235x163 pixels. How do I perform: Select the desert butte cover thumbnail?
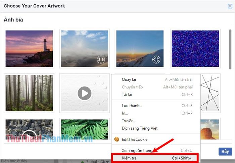pos(210,129)
